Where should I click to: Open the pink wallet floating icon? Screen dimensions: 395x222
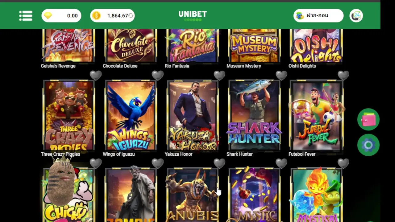[368, 119]
